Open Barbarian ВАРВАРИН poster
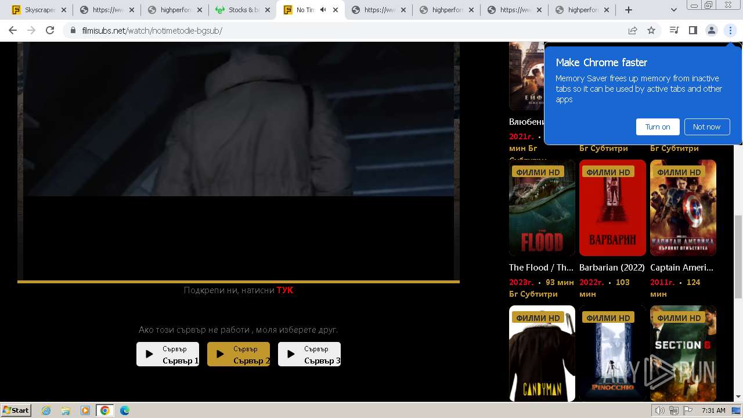The image size is (743, 418). pyautogui.click(x=612, y=208)
